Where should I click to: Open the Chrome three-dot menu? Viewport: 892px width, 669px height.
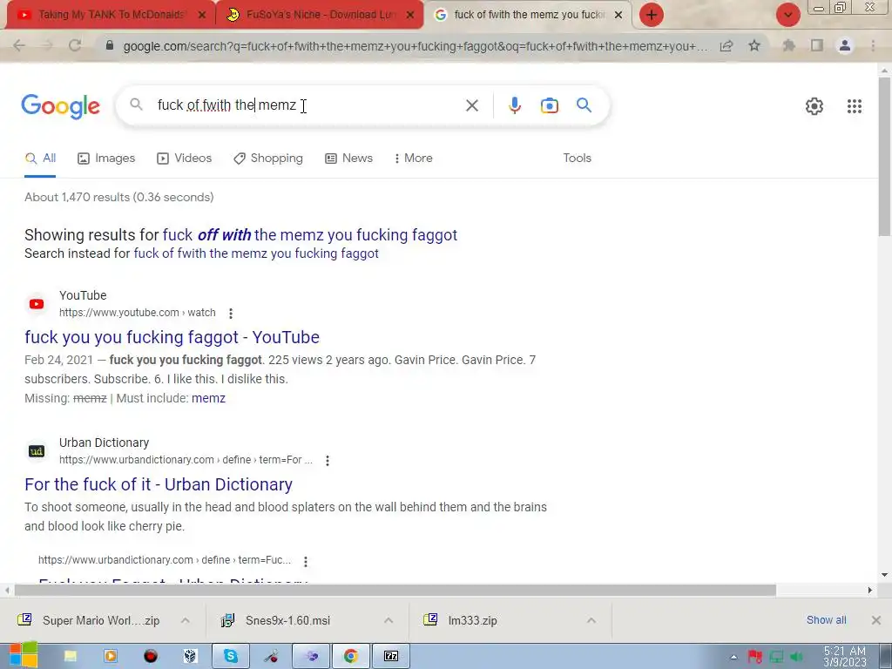[873, 45]
